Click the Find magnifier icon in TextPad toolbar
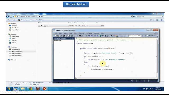169x95 pixels. coord(111,36)
